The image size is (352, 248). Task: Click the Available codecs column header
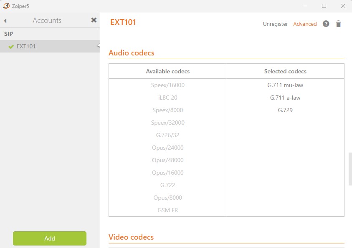pyautogui.click(x=168, y=71)
